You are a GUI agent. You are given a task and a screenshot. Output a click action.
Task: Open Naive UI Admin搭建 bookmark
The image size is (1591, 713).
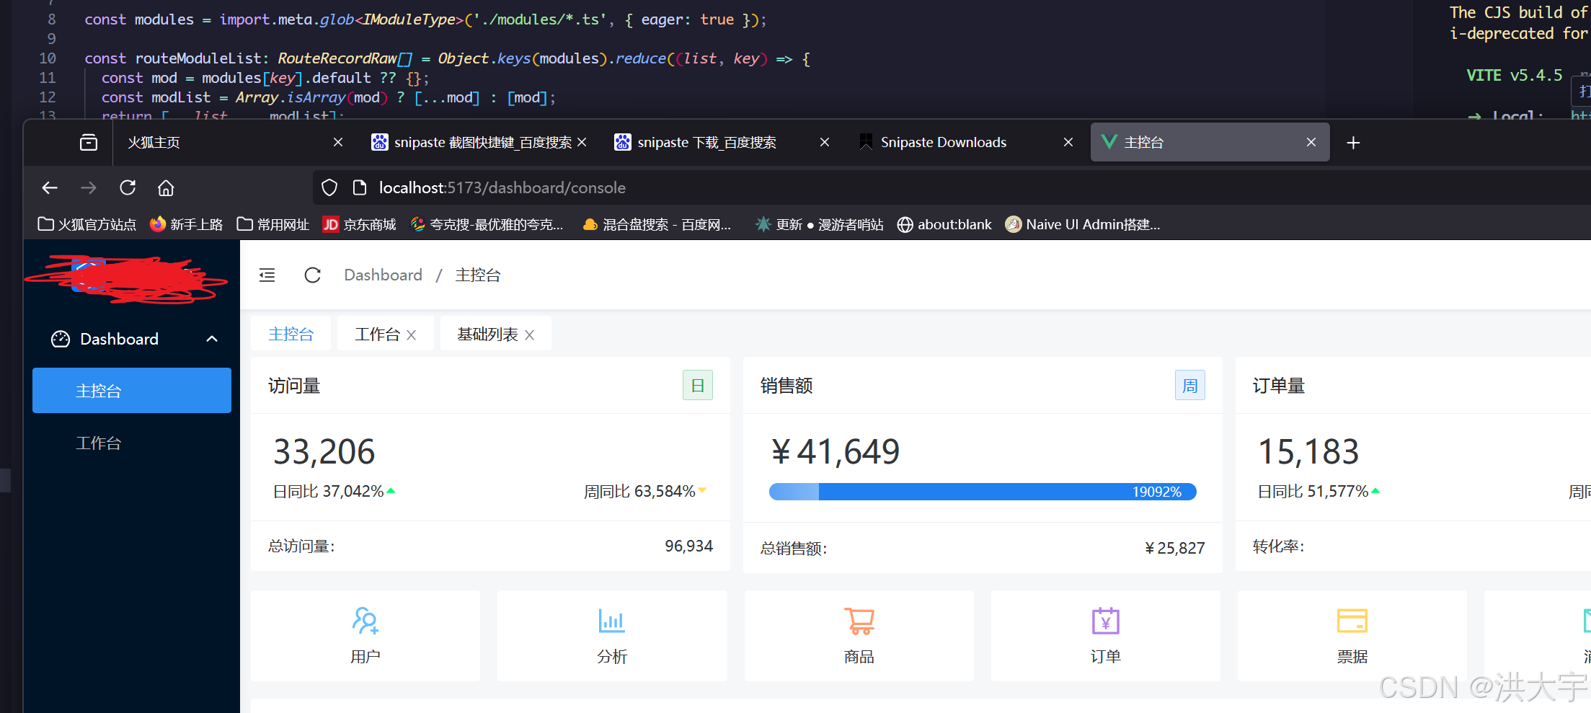coord(1083,224)
